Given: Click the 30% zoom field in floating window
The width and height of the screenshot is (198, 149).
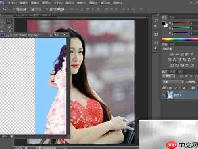Looking at the screenshot, I should coord(4,136).
